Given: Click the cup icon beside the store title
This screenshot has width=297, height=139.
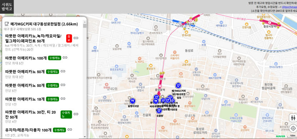Looking at the screenshot, I should click(x=7, y=24).
